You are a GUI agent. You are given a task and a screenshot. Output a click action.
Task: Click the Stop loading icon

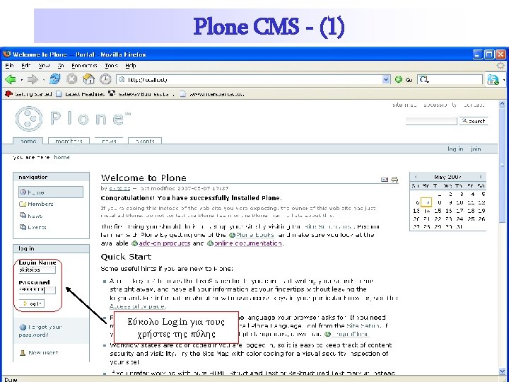(x=71, y=79)
